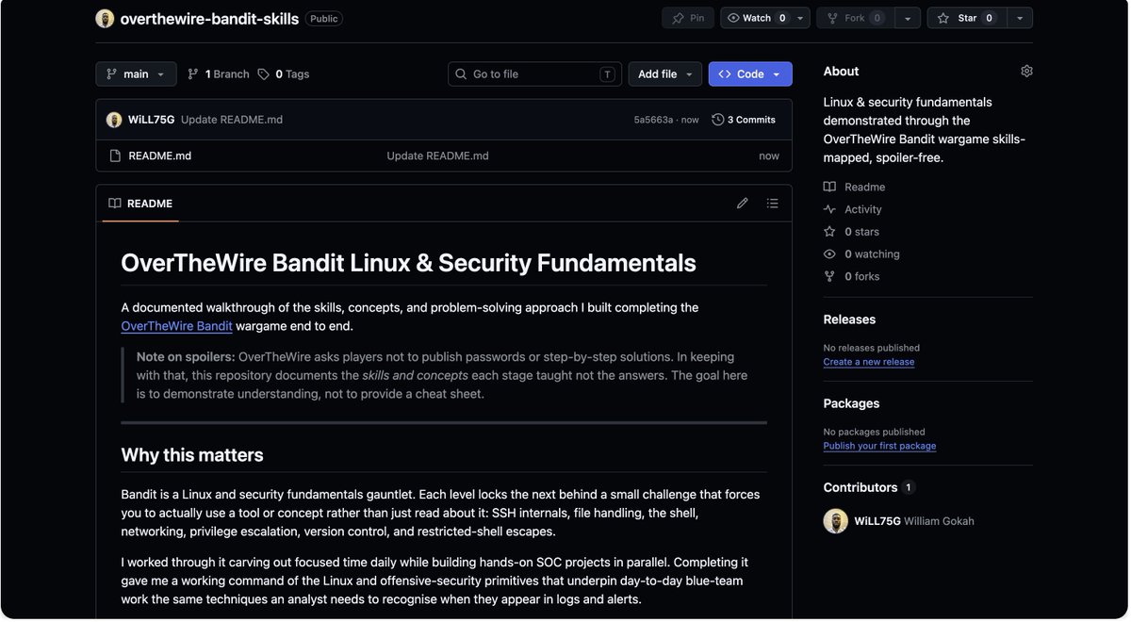Click the Public visibility badge
The image size is (1131, 622).
324,19
